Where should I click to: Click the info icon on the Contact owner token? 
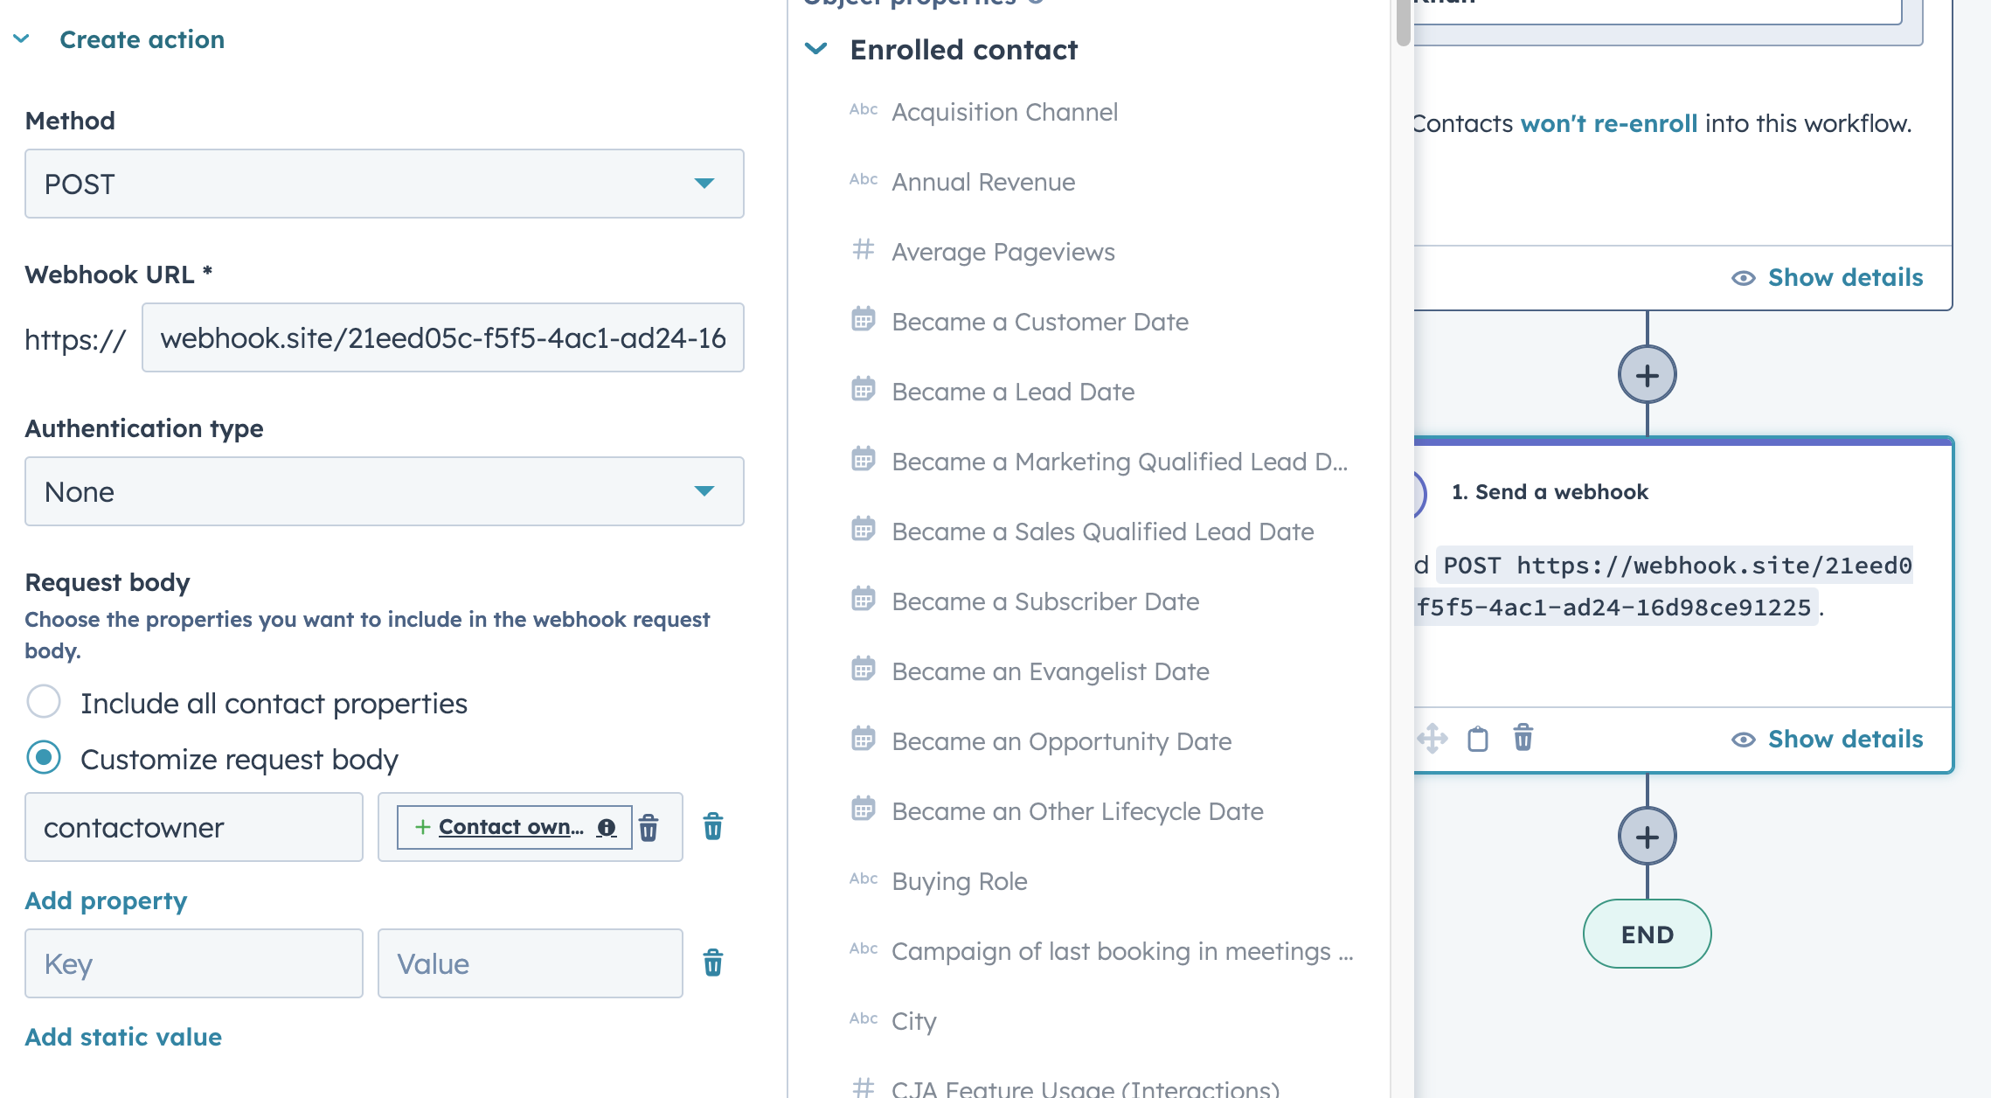pos(607,827)
